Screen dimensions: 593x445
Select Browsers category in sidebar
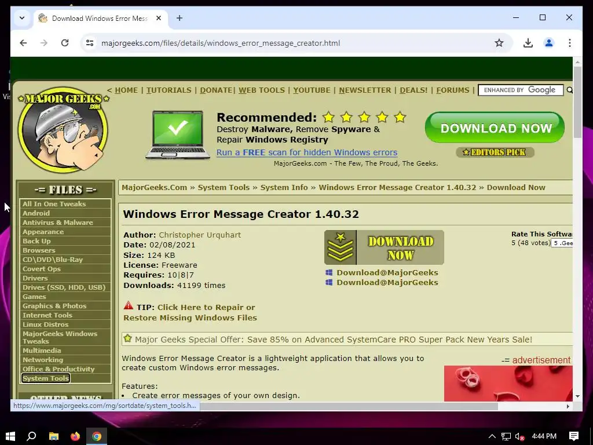(39, 250)
